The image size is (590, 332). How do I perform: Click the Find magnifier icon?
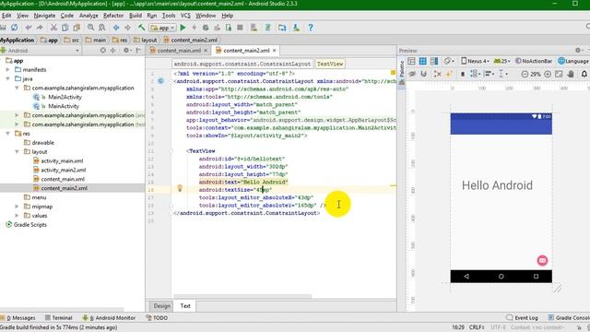click(90, 28)
